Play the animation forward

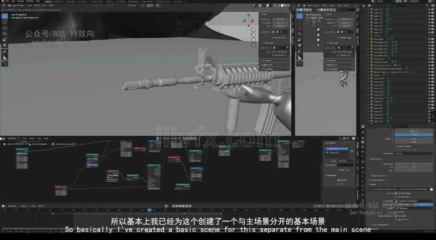183,206
